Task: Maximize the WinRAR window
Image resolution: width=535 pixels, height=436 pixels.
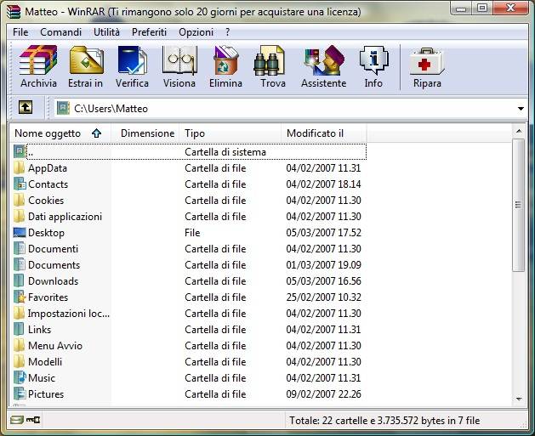Action: click(482, 8)
